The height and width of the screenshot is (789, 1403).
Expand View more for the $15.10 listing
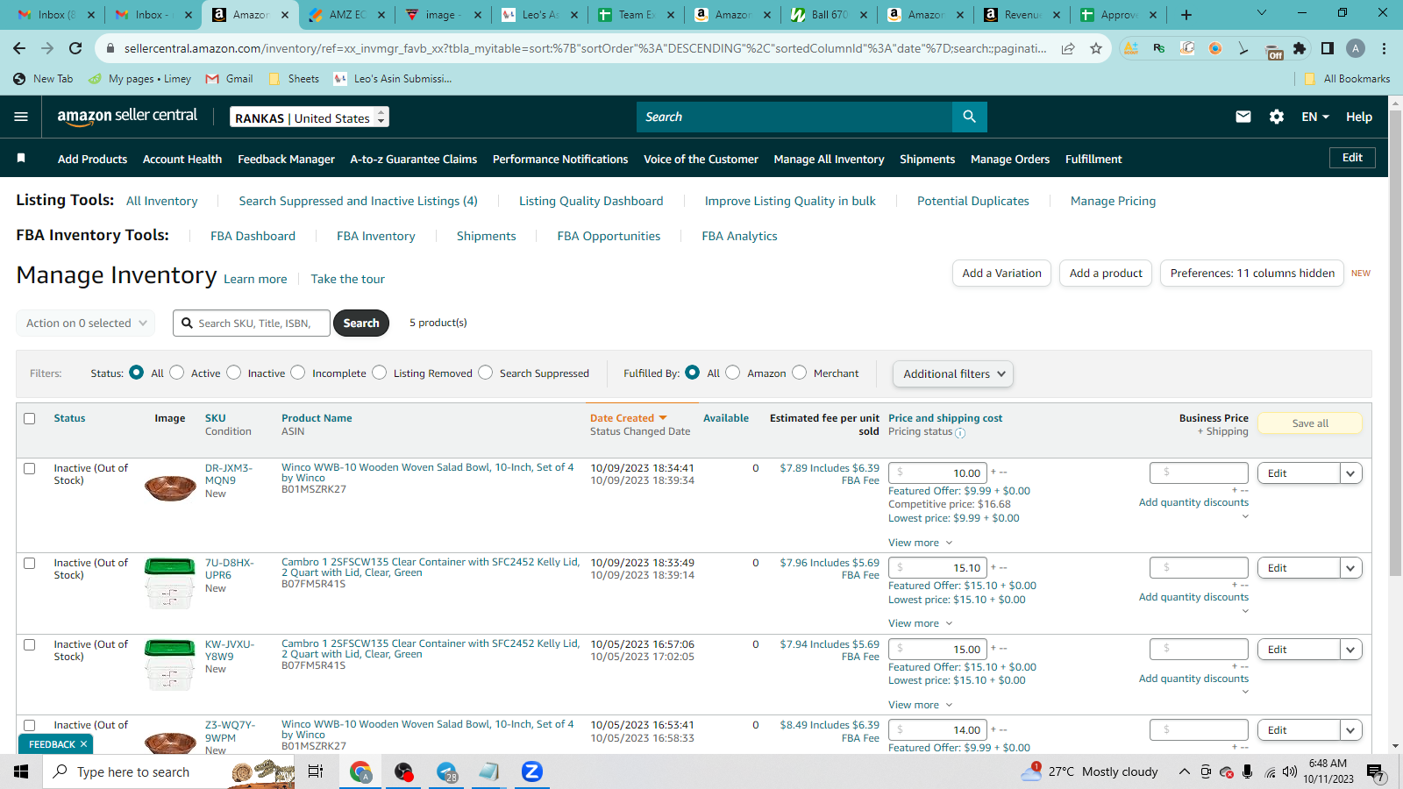(920, 623)
